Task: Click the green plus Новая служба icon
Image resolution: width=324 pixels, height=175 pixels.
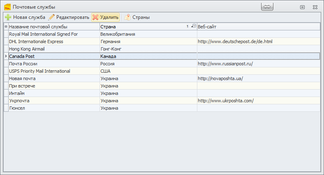Action: coord(8,17)
